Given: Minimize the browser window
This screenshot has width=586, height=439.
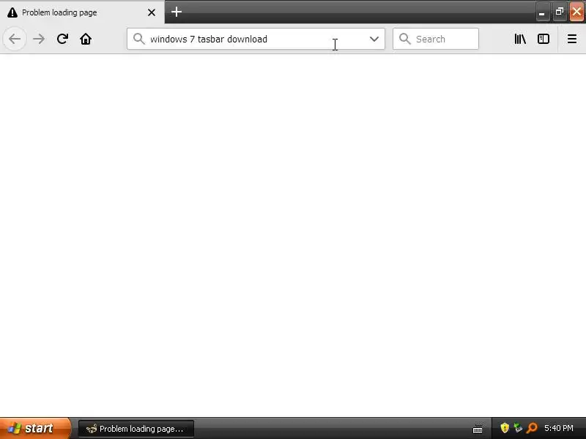Looking at the screenshot, I should [x=541, y=12].
